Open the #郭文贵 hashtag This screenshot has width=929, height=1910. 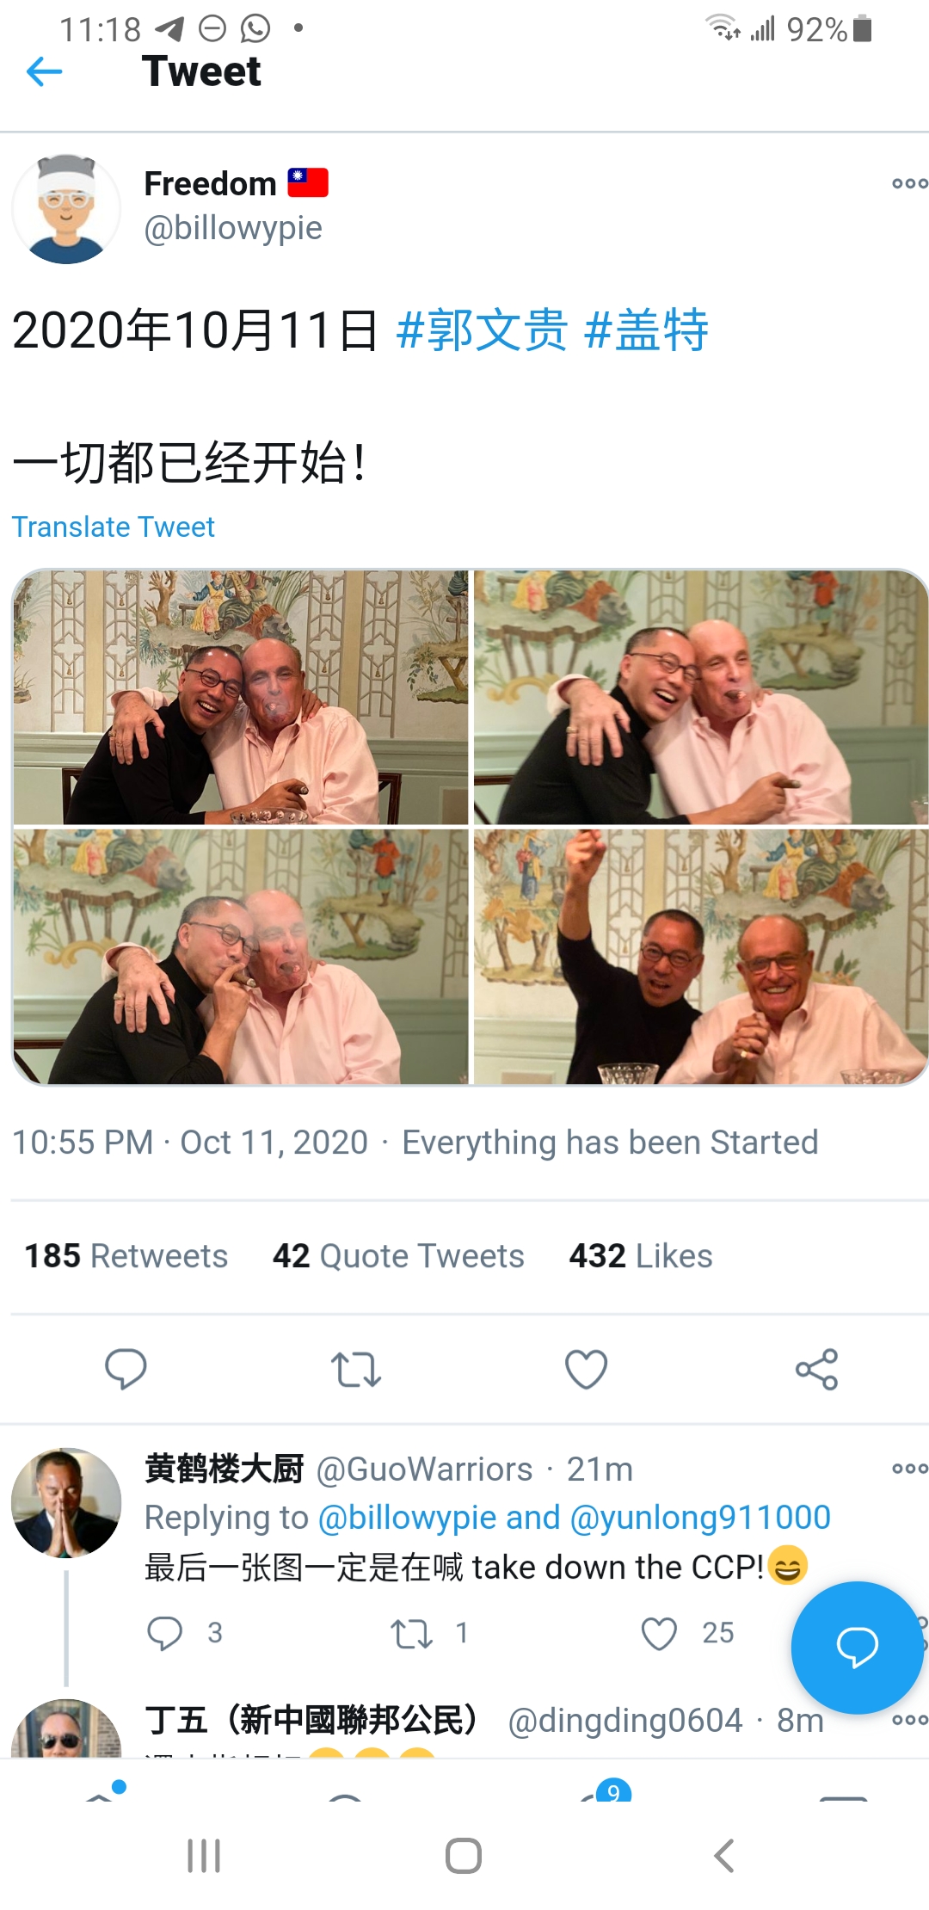[482, 330]
